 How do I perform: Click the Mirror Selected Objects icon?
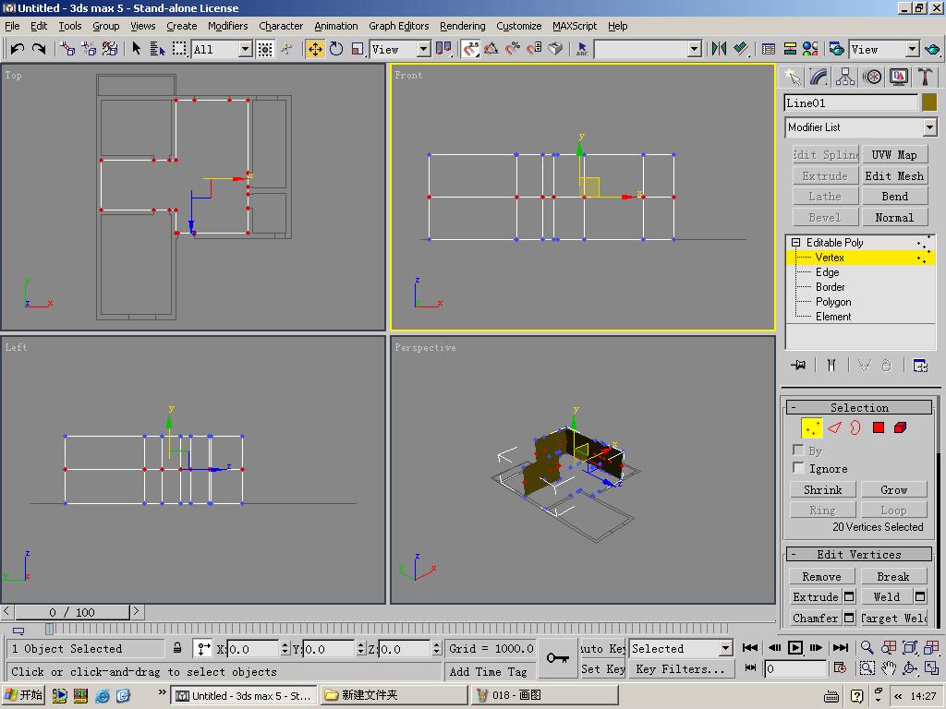[719, 49]
